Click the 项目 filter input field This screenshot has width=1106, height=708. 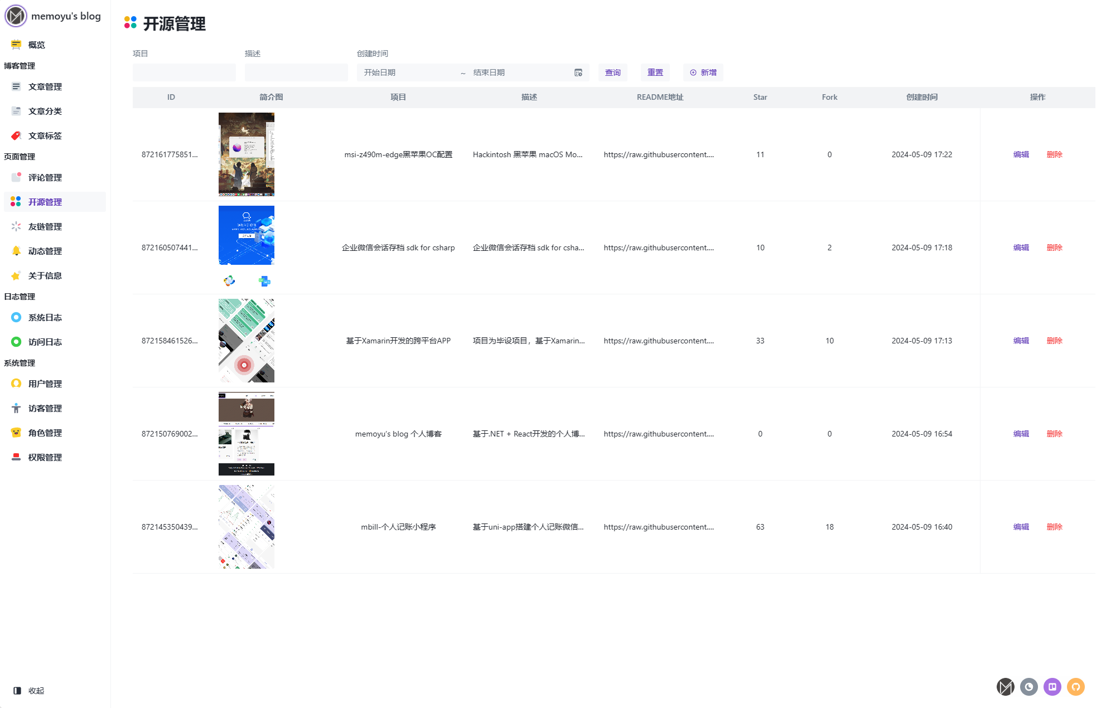(184, 72)
